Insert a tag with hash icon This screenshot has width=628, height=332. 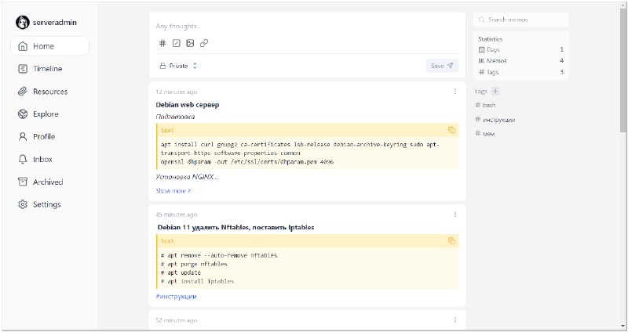tap(162, 43)
